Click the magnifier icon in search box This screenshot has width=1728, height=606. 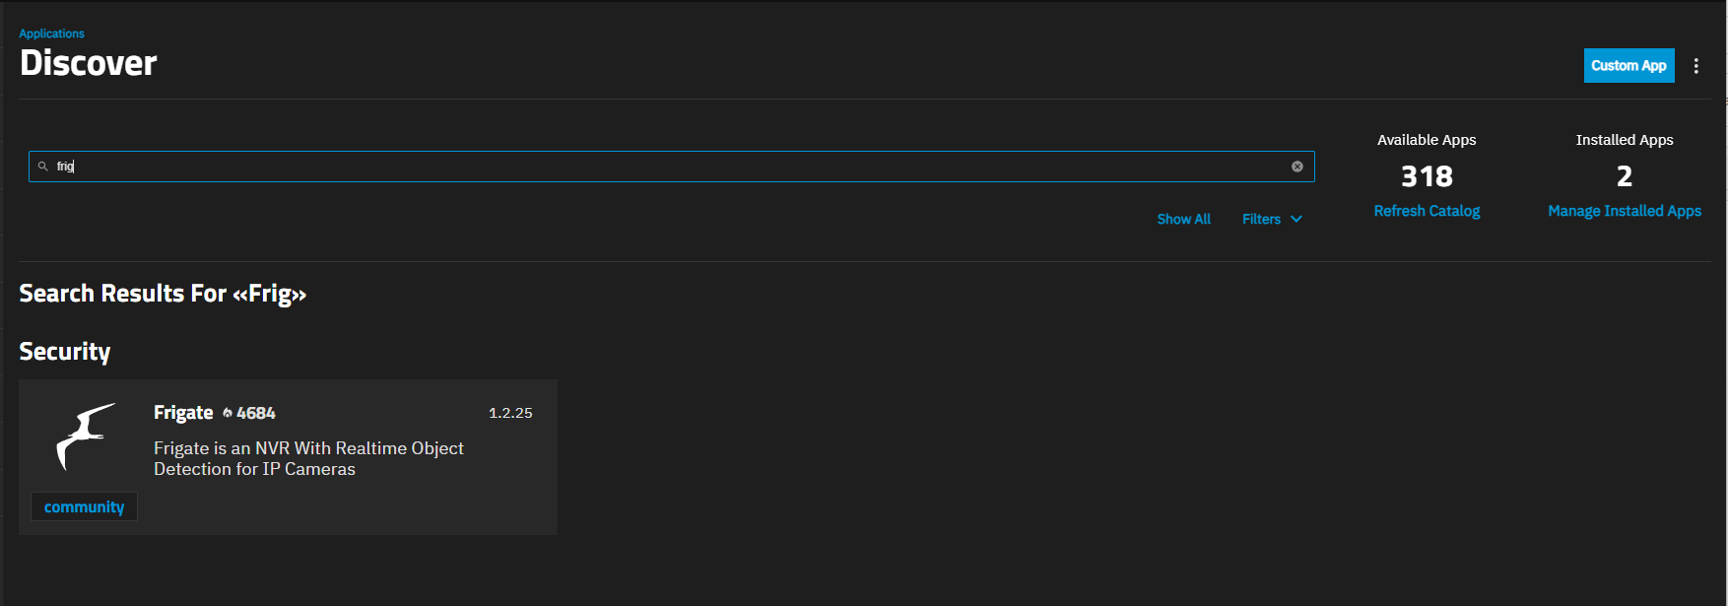43,167
